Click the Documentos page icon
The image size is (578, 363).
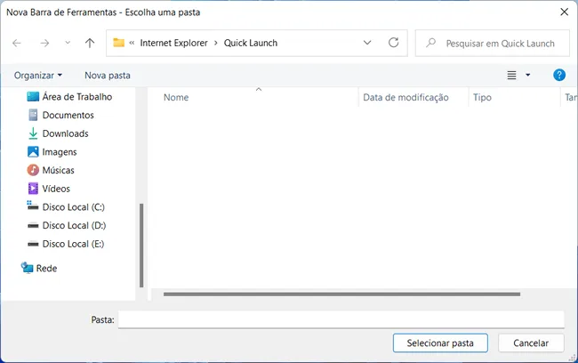click(33, 115)
